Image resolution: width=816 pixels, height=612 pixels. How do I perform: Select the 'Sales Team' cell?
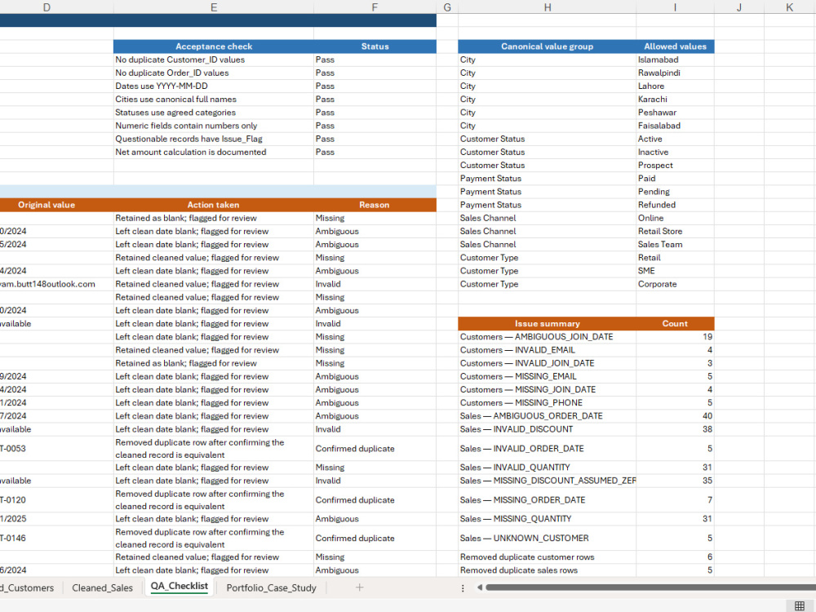pos(675,245)
